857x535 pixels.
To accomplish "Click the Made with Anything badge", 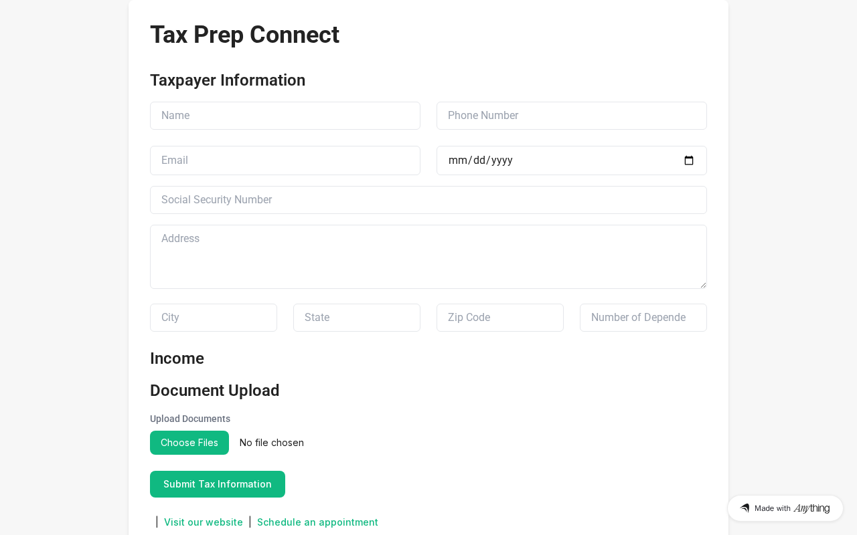I will click(785, 508).
